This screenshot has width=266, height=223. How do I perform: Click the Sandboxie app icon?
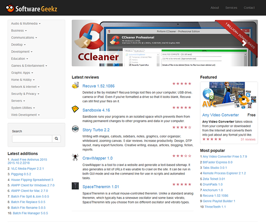pos(75,109)
